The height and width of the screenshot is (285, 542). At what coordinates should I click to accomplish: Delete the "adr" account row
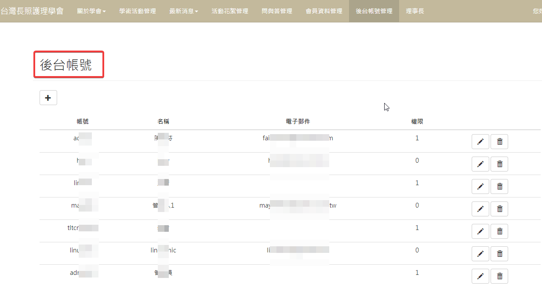(x=499, y=276)
